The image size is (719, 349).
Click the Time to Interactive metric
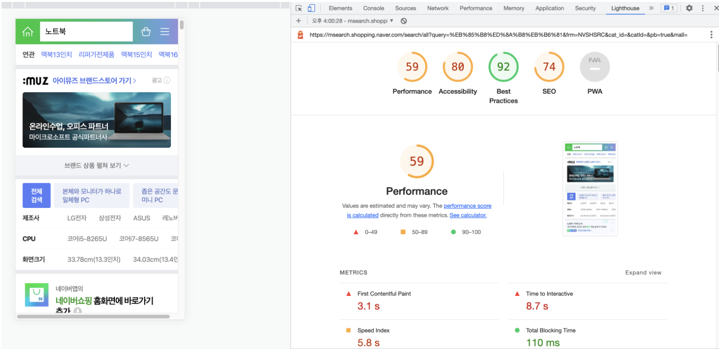[588, 301]
